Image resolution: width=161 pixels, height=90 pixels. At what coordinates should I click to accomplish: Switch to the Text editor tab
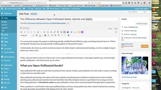(x=116, y=29)
